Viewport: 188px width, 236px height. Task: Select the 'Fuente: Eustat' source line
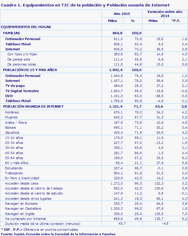[58, 234]
